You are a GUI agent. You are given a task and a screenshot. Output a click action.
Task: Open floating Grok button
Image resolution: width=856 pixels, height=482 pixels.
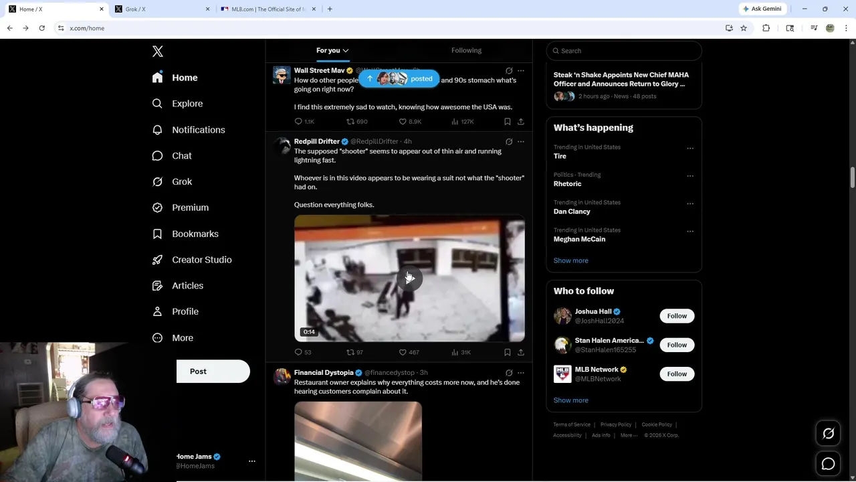tap(828, 434)
